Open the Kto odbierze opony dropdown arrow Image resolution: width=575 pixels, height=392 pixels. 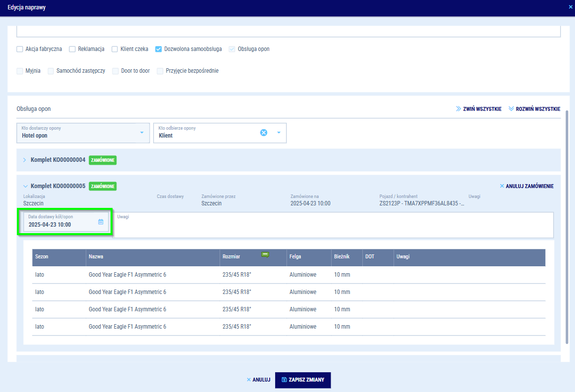(279, 133)
